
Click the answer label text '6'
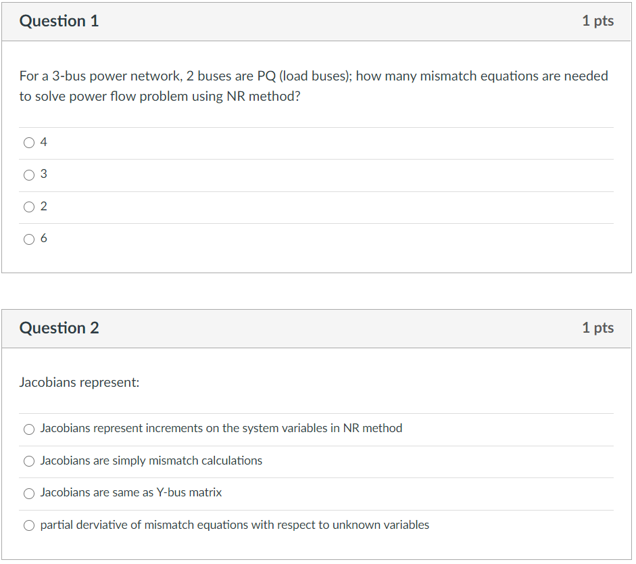pos(43,239)
